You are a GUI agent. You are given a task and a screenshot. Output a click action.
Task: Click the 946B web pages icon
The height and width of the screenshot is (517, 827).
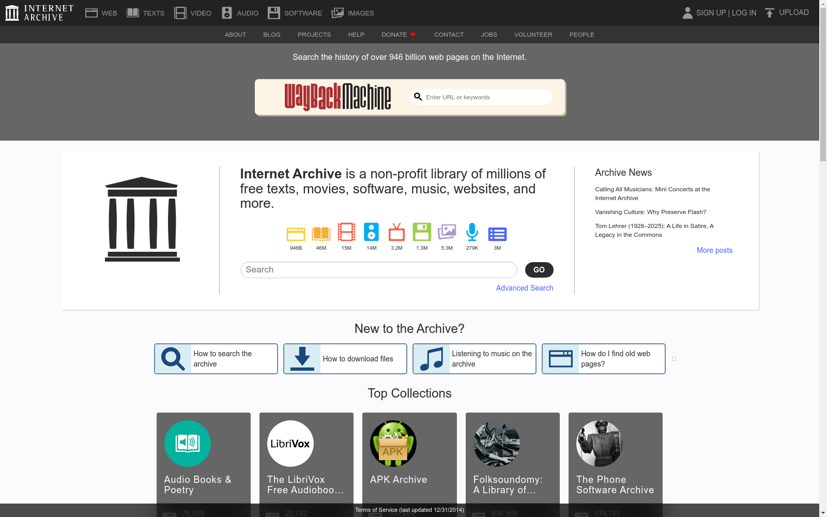pyautogui.click(x=296, y=234)
